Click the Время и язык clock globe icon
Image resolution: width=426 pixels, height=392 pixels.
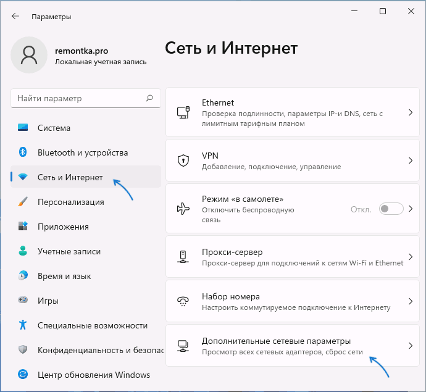pos(23,275)
